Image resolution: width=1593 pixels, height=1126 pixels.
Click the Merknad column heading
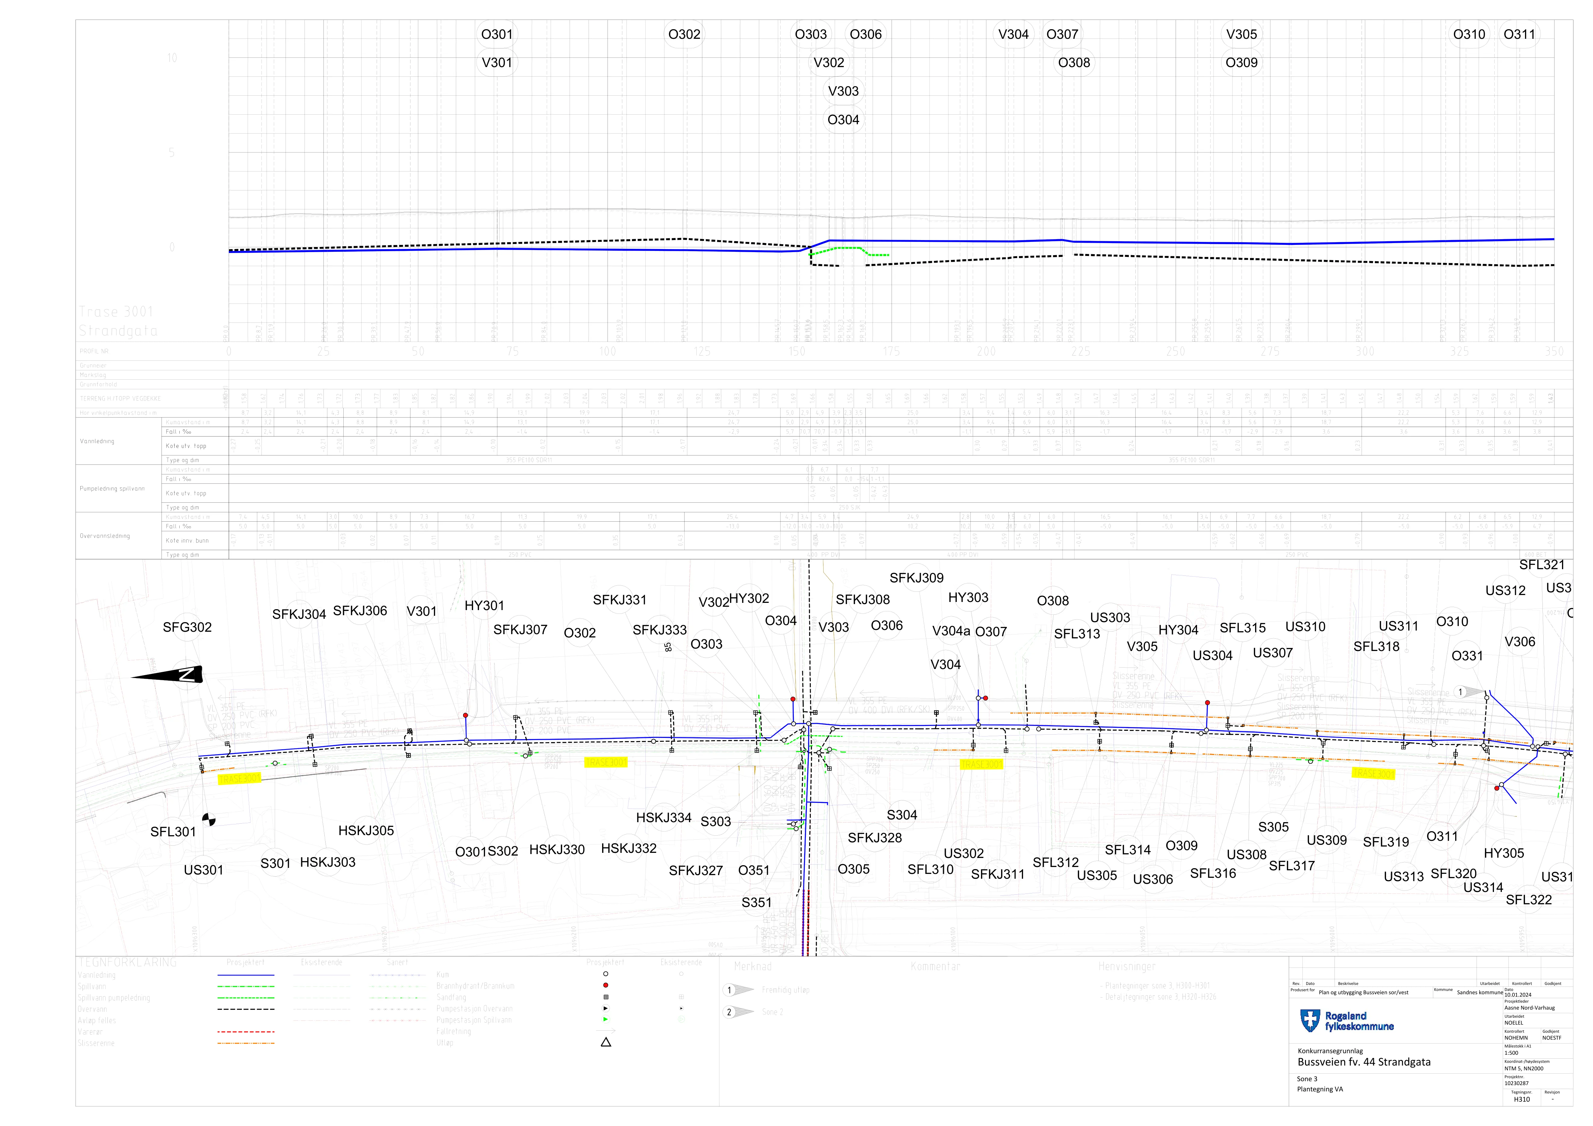(x=753, y=967)
